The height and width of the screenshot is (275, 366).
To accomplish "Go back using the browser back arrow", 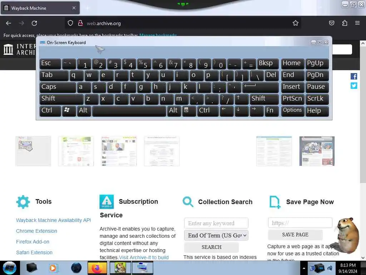I will 9,23.
